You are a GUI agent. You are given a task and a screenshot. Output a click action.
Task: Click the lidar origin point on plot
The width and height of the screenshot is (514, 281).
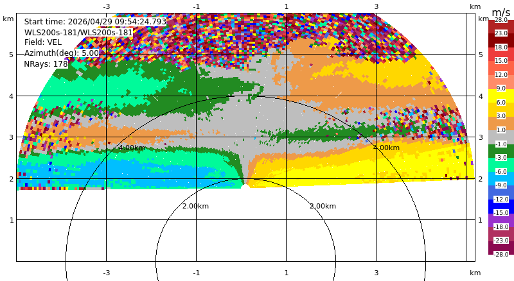coord(245,187)
